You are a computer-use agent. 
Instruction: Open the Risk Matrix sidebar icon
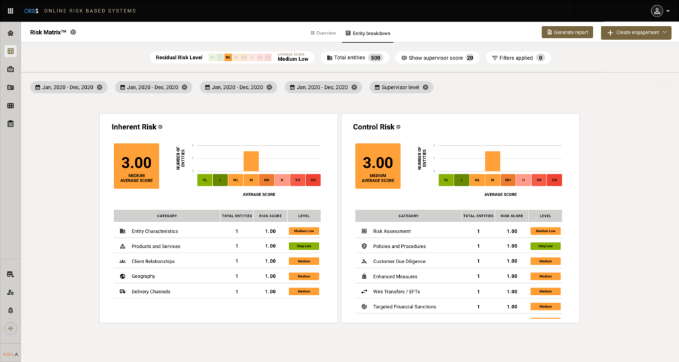click(x=11, y=51)
